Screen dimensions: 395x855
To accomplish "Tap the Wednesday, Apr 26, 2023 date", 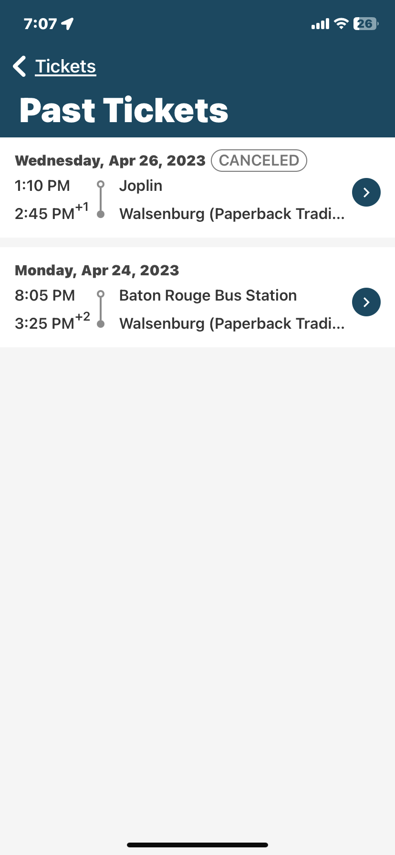I will 110,161.
